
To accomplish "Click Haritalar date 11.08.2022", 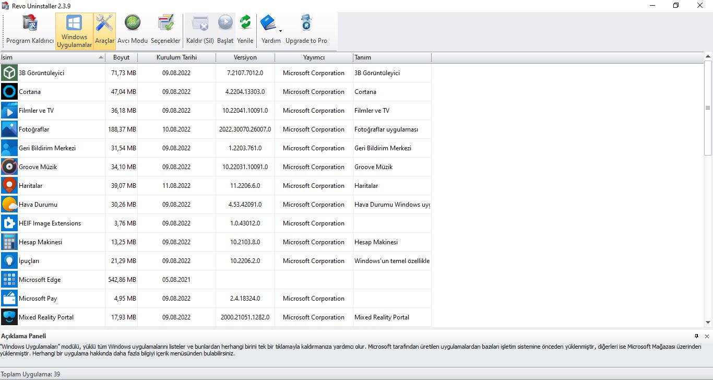I will [176, 186].
